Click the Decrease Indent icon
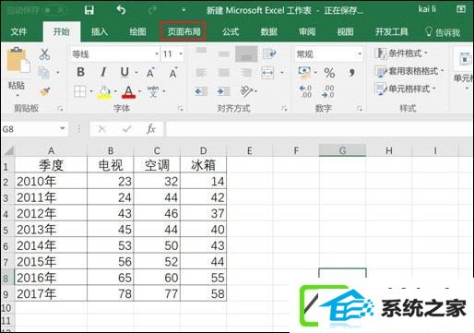Screen dimensions: 474x333 [x=201, y=91]
